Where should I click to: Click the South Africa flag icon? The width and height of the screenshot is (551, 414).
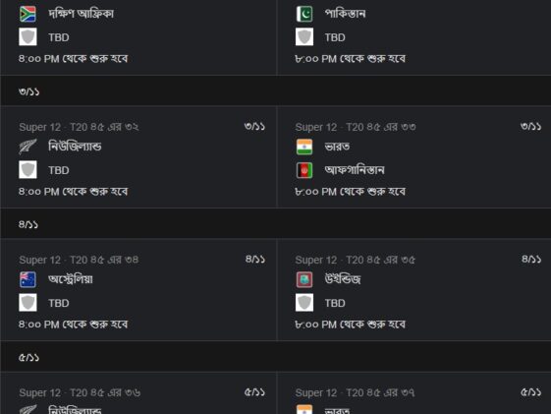28,15
